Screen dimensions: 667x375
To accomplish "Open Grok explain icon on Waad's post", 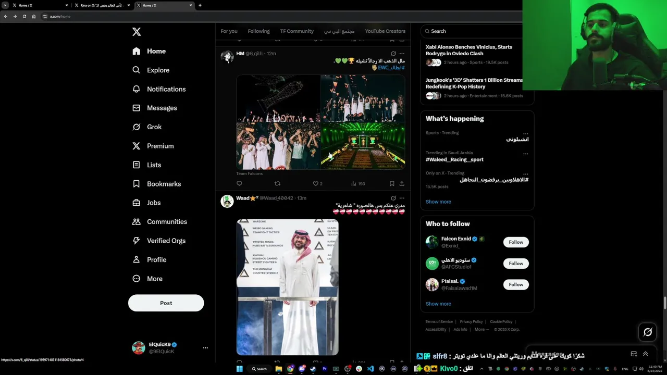I will (x=393, y=198).
